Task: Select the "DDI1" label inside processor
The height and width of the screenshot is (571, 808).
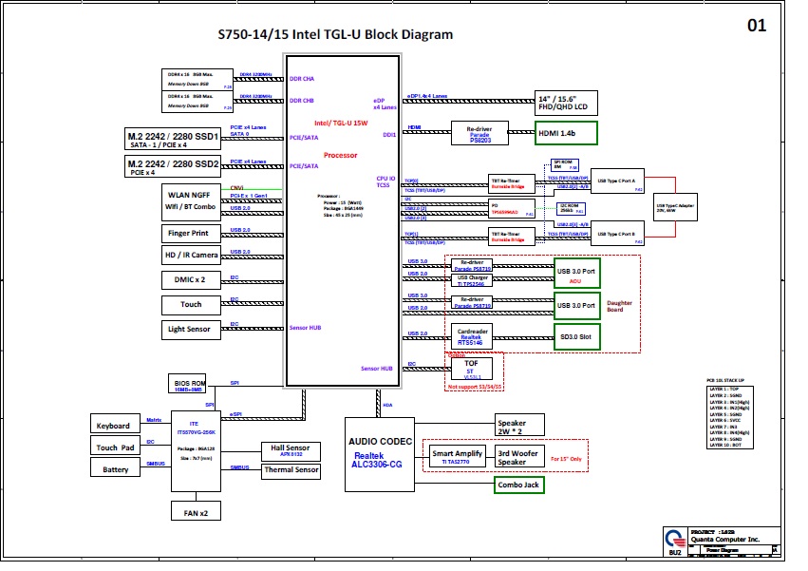Action: [389, 135]
